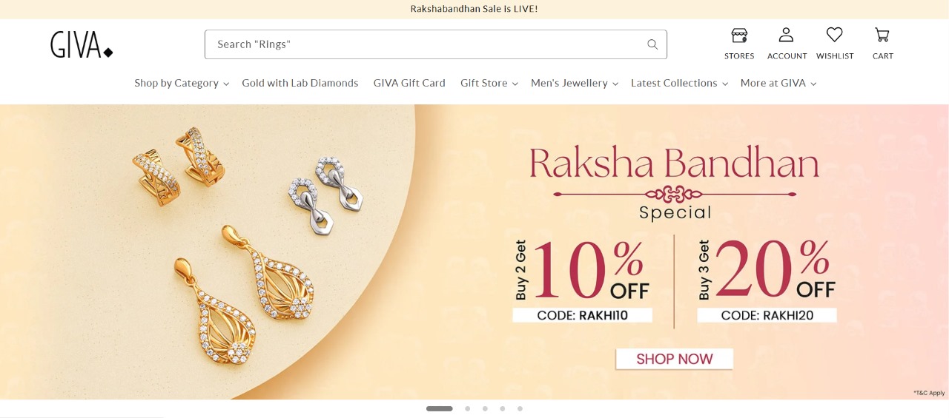This screenshot has height=418, width=949.
Task: Click the SHOP NOW banner button
Action: click(x=675, y=359)
